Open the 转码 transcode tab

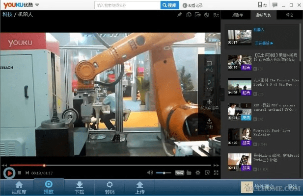(x=109, y=187)
